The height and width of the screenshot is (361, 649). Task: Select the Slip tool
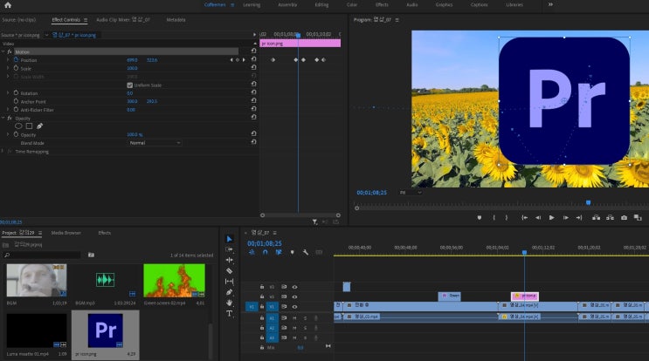[230, 282]
